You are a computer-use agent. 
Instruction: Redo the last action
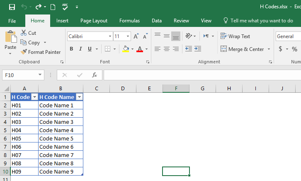tap(39, 7)
